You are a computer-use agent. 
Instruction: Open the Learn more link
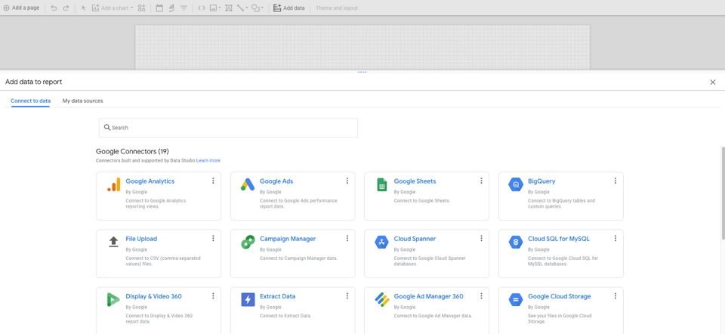(x=208, y=160)
